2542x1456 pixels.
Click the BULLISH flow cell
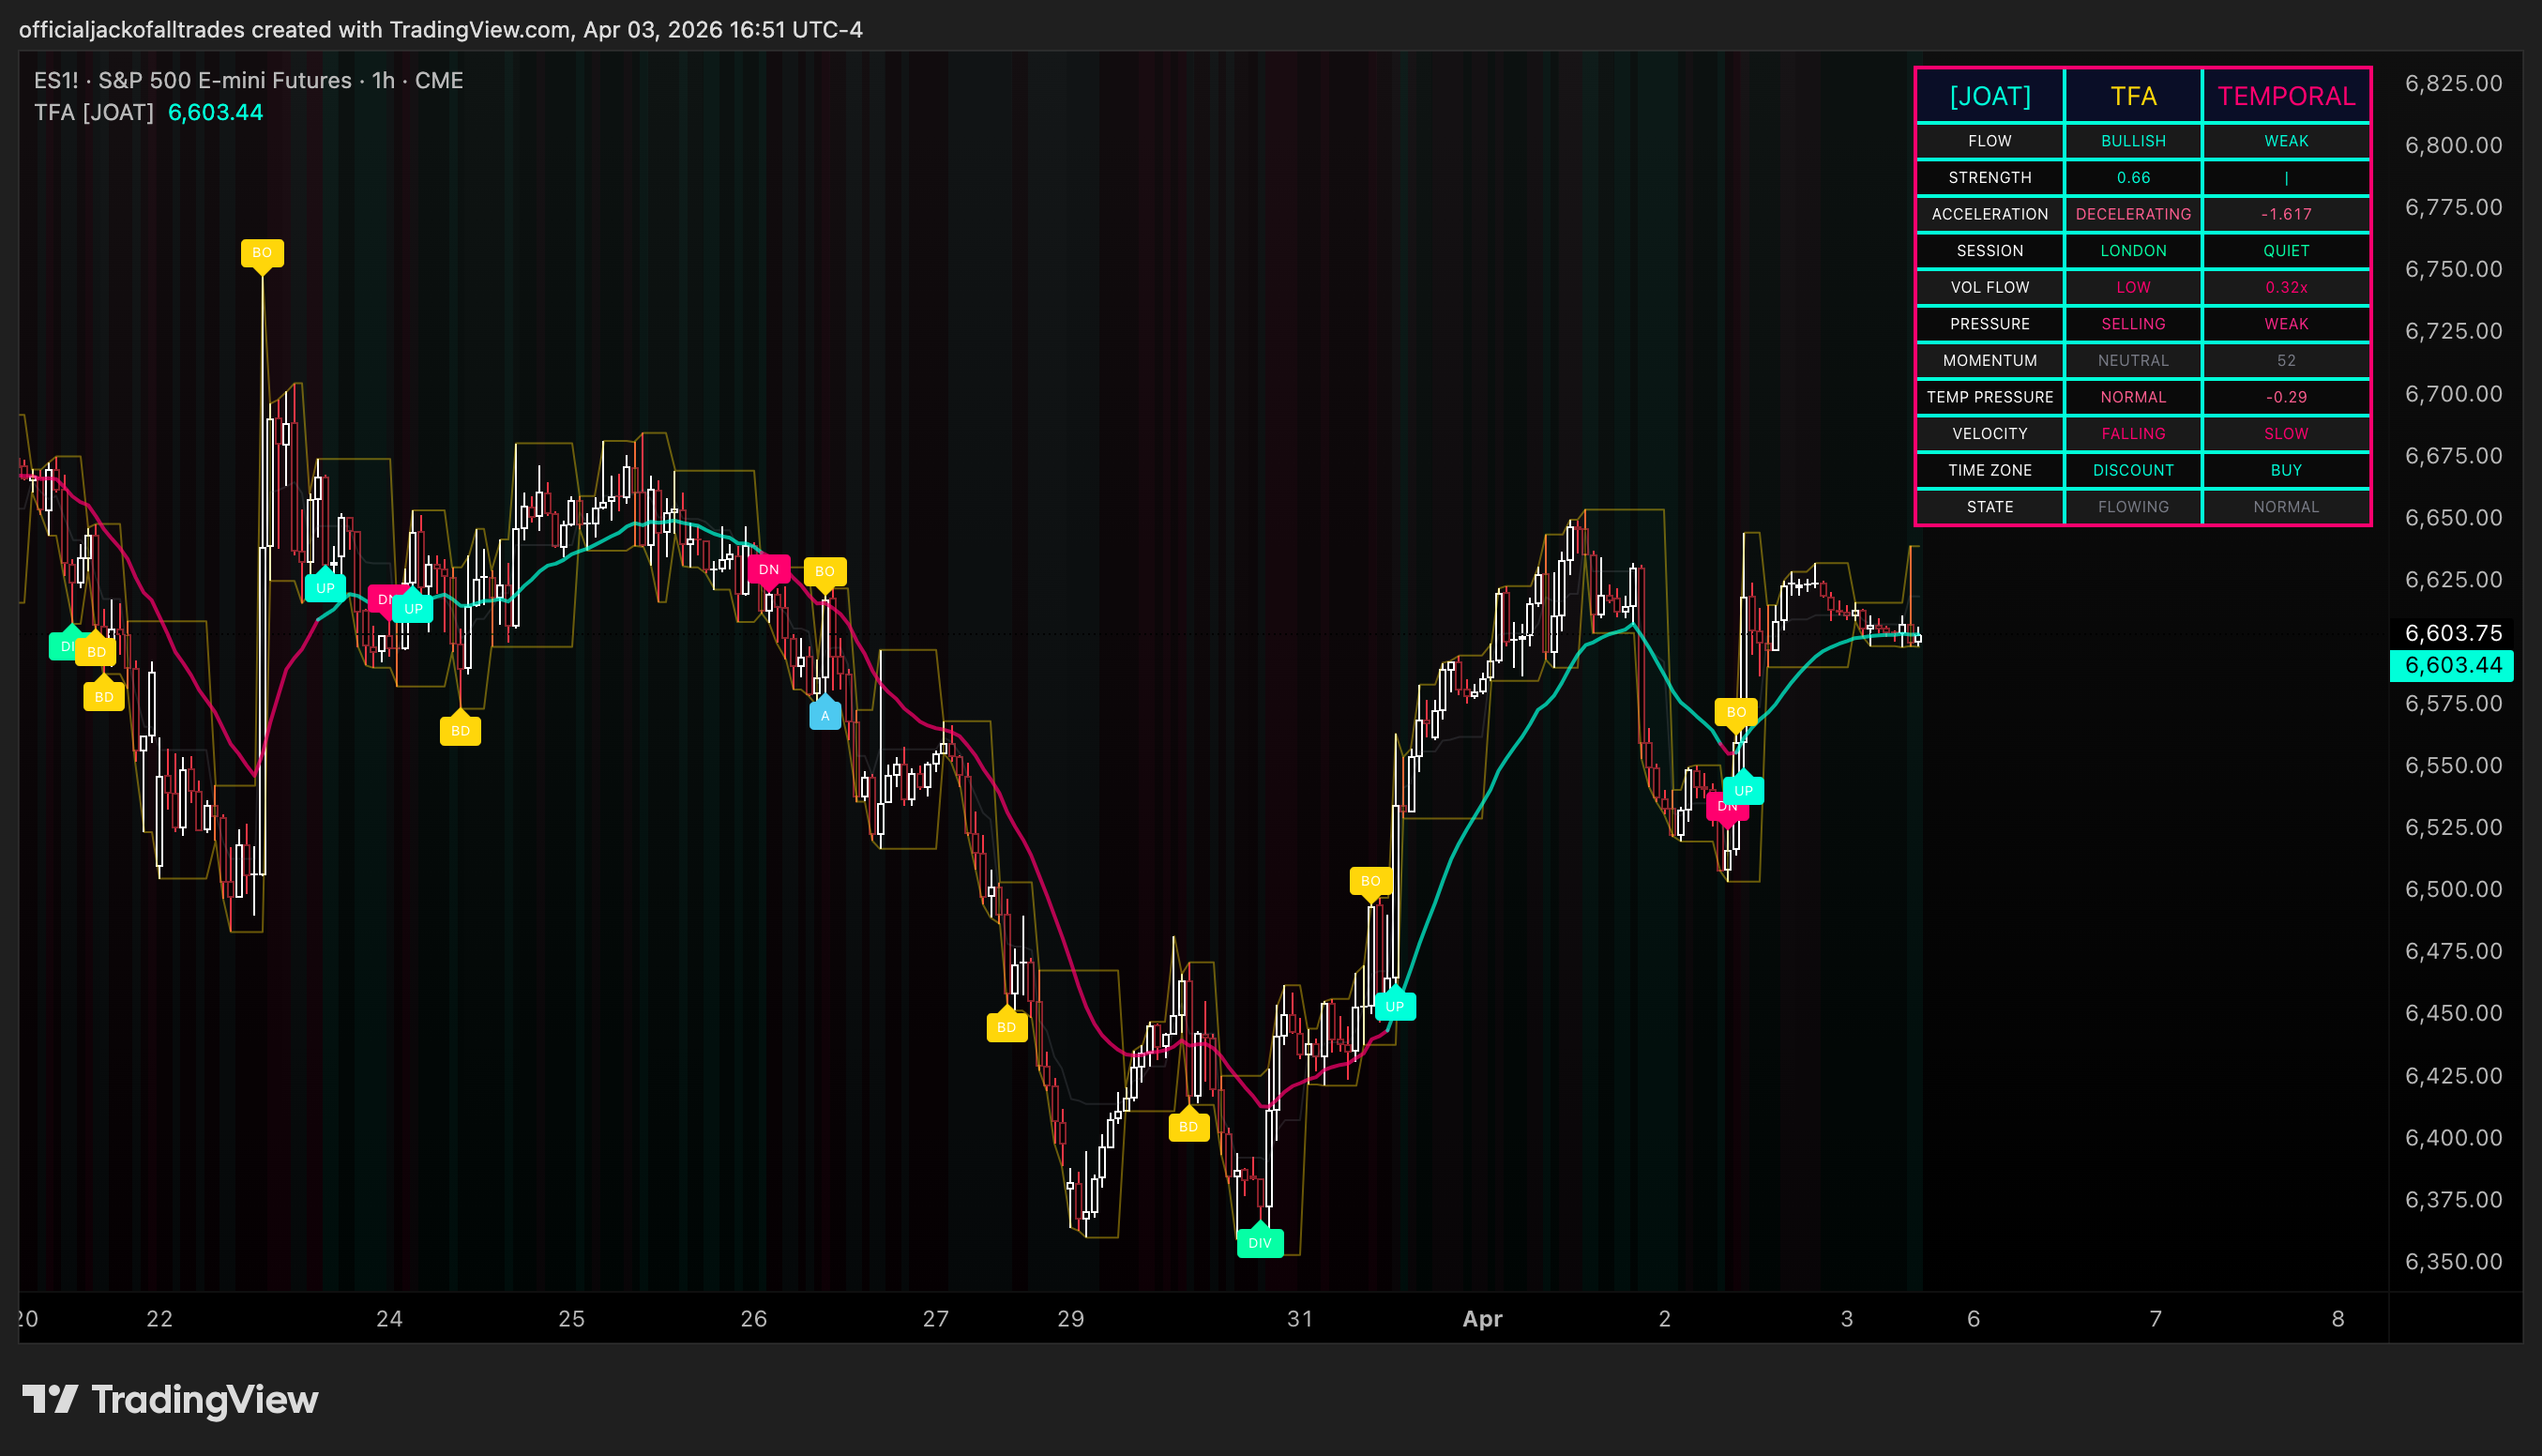(2133, 141)
